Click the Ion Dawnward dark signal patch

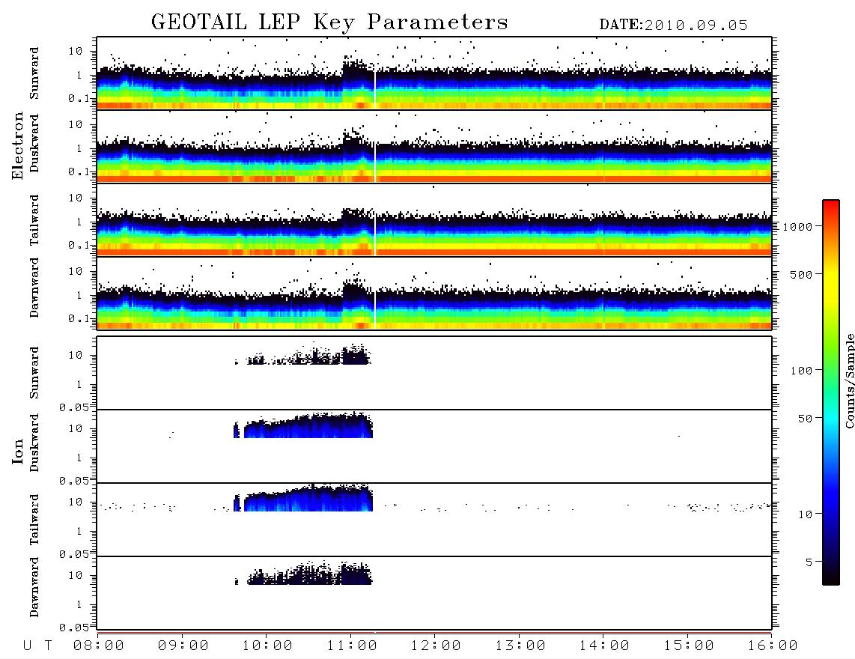click(x=303, y=573)
